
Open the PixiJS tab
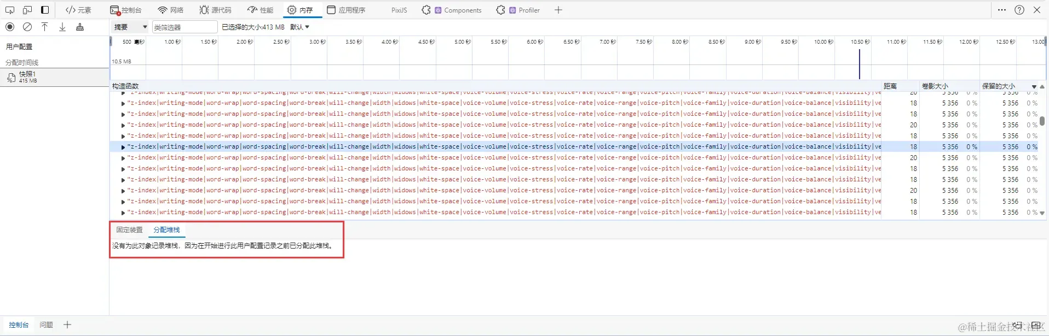click(x=399, y=10)
